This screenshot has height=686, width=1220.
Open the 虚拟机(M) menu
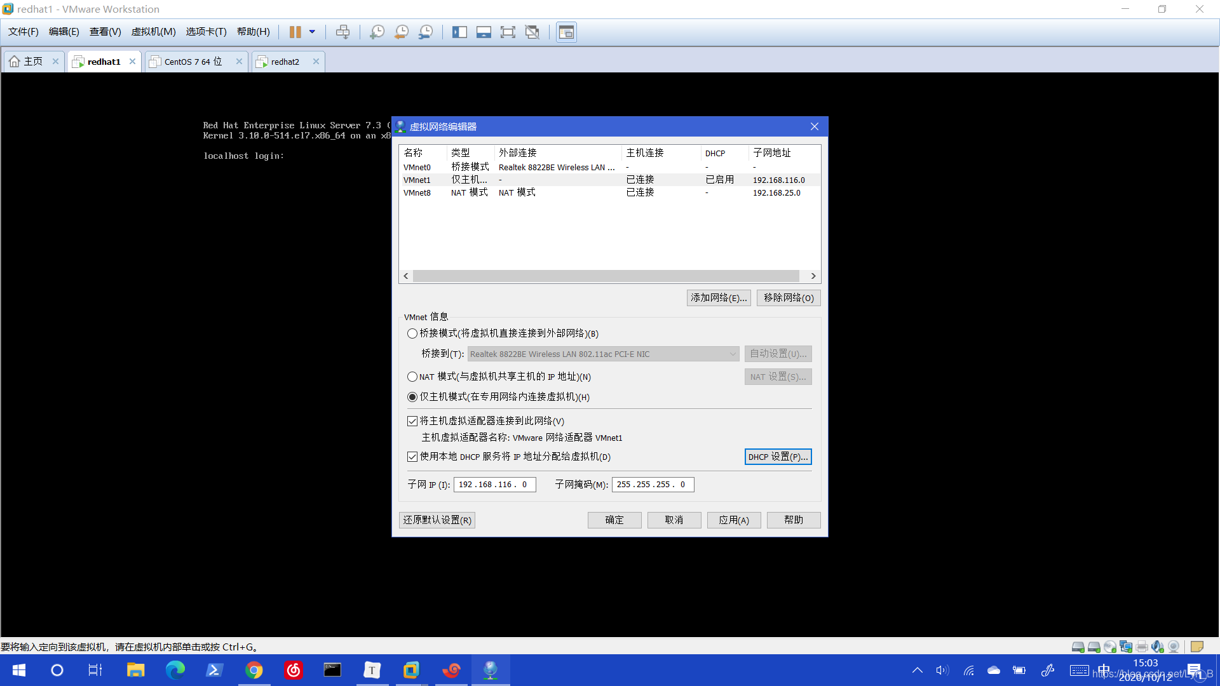(153, 32)
